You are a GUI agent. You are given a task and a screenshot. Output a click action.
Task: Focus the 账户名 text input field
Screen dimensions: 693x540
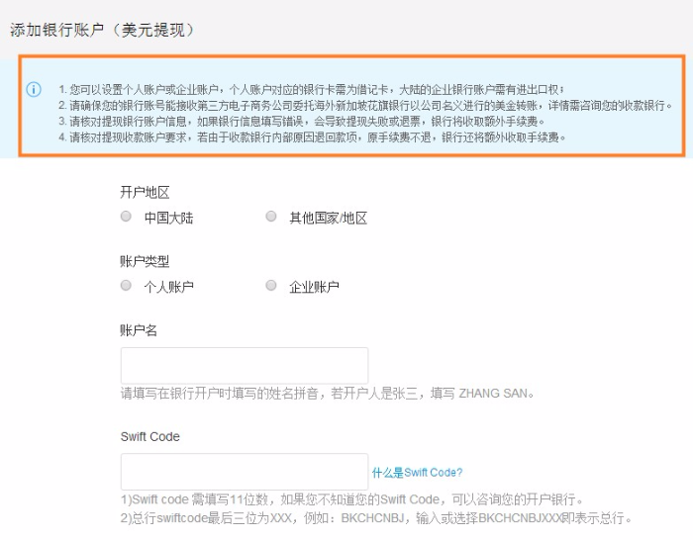[x=244, y=365]
